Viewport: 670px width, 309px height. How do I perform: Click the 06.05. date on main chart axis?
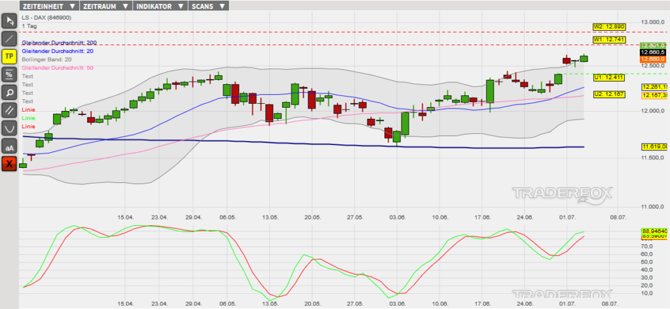click(228, 218)
